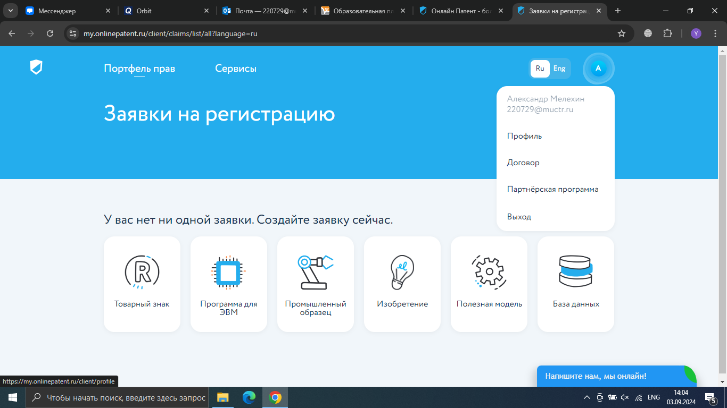The height and width of the screenshot is (408, 727).
Task: Open the База данных card
Action: pos(576,284)
